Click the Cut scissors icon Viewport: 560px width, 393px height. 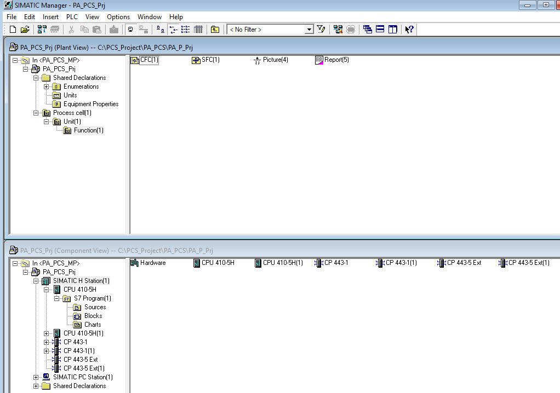tap(71, 30)
